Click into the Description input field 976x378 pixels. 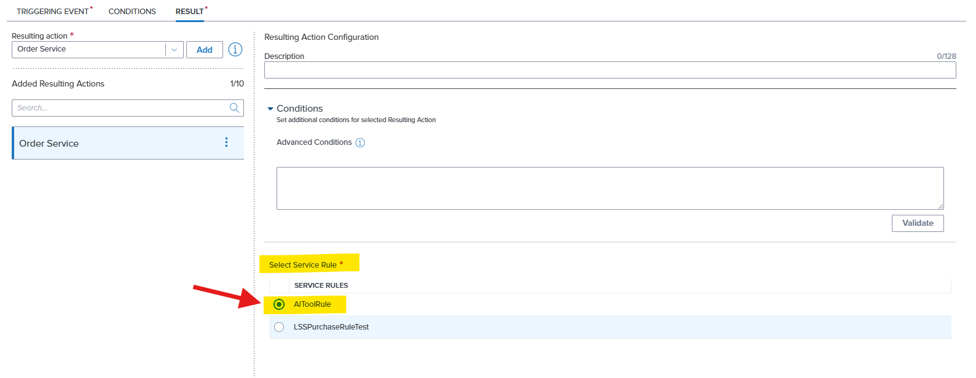610,70
